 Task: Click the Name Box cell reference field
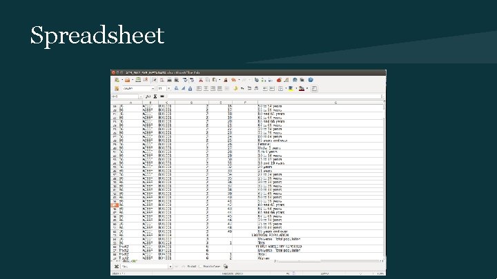point(125,96)
